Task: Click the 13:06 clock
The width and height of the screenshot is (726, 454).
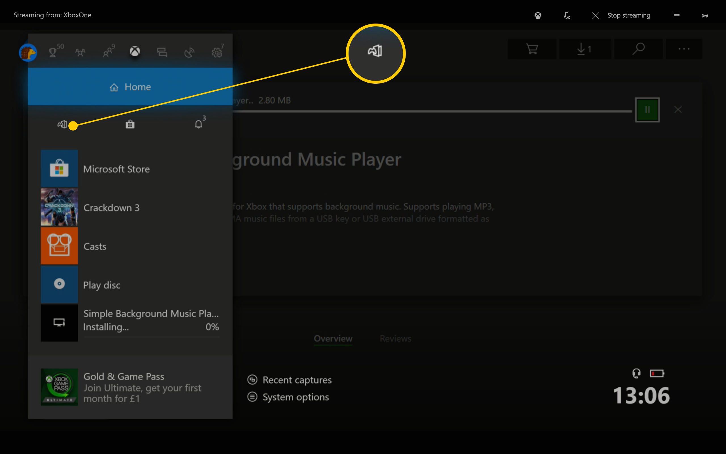Action: [x=641, y=396]
